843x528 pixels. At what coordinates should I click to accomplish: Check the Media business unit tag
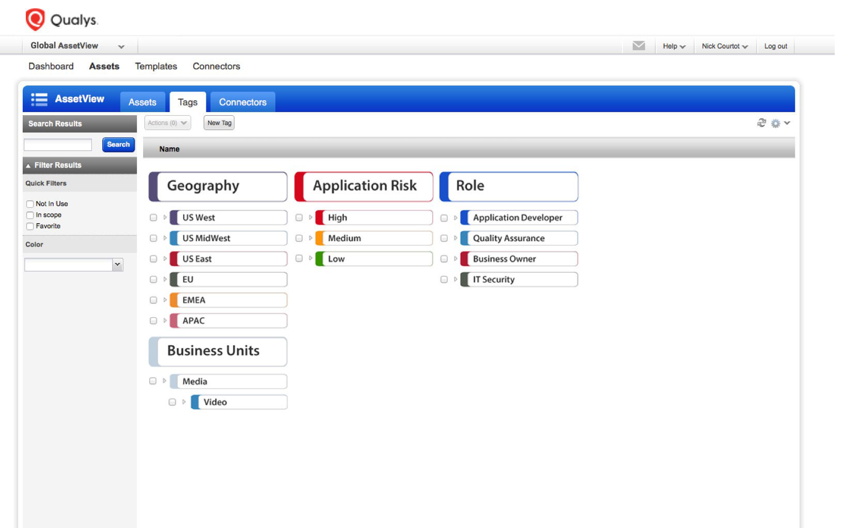[153, 381]
